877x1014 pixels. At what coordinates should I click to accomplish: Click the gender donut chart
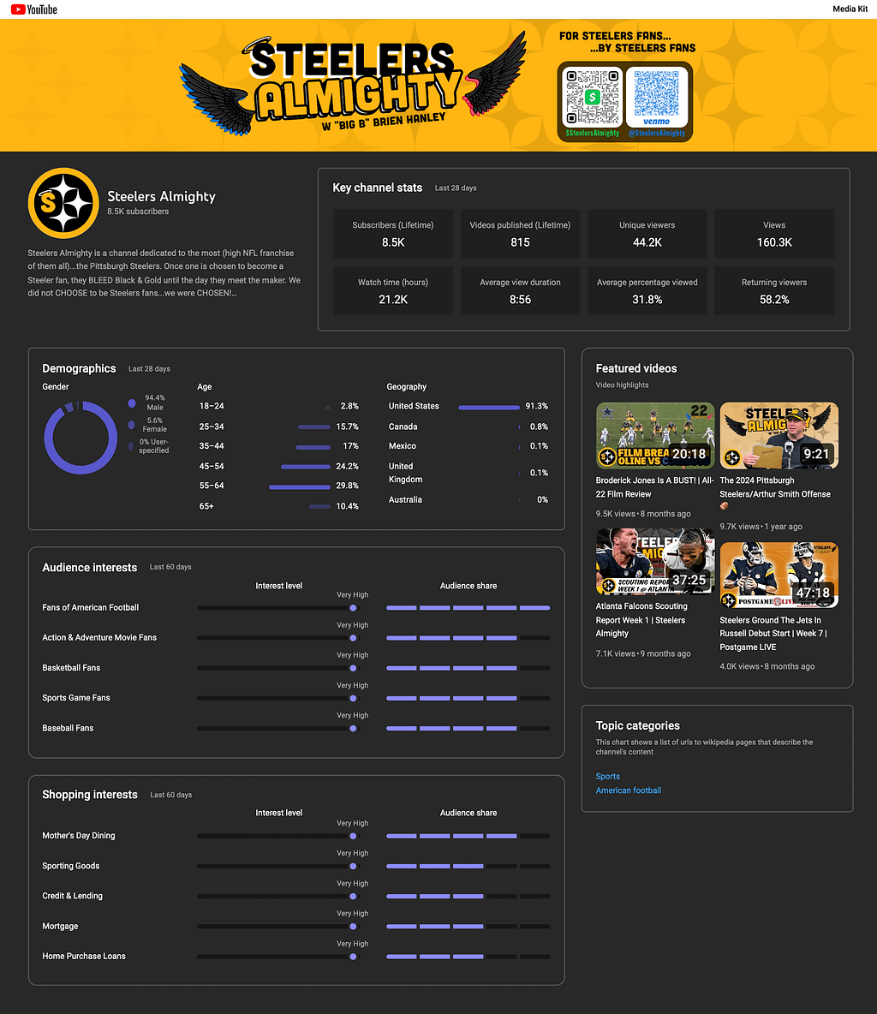click(81, 438)
